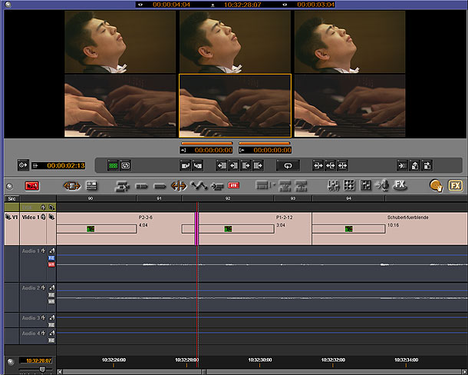468x375 pixels.
Task: Click the loop playback button
Action: pos(288,165)
